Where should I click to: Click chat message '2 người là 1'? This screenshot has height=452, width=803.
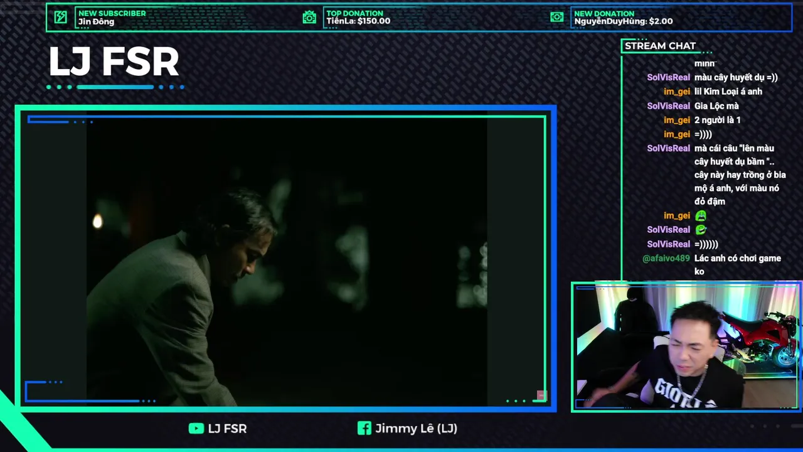718,120
